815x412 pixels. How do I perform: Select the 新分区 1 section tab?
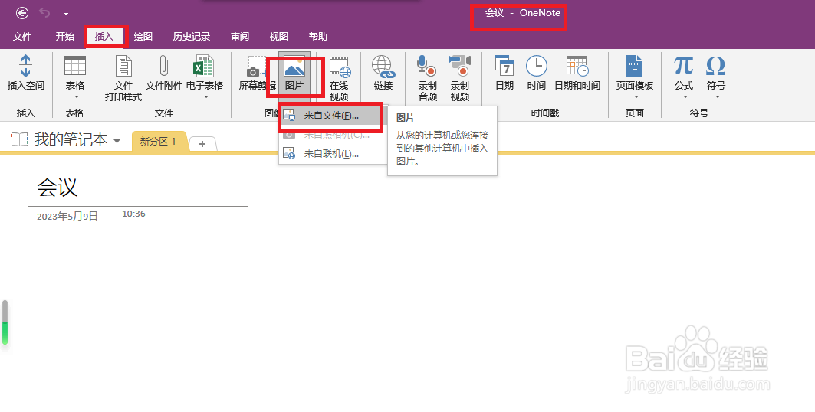(158, 141)
